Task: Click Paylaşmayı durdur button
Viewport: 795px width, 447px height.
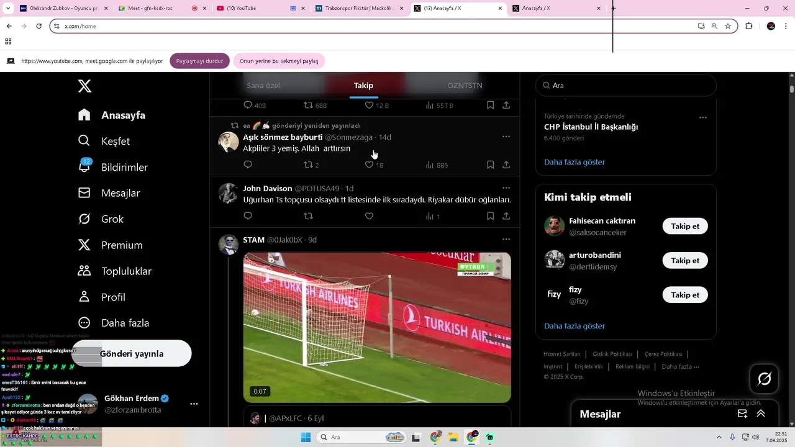Action: click(199, 61)
